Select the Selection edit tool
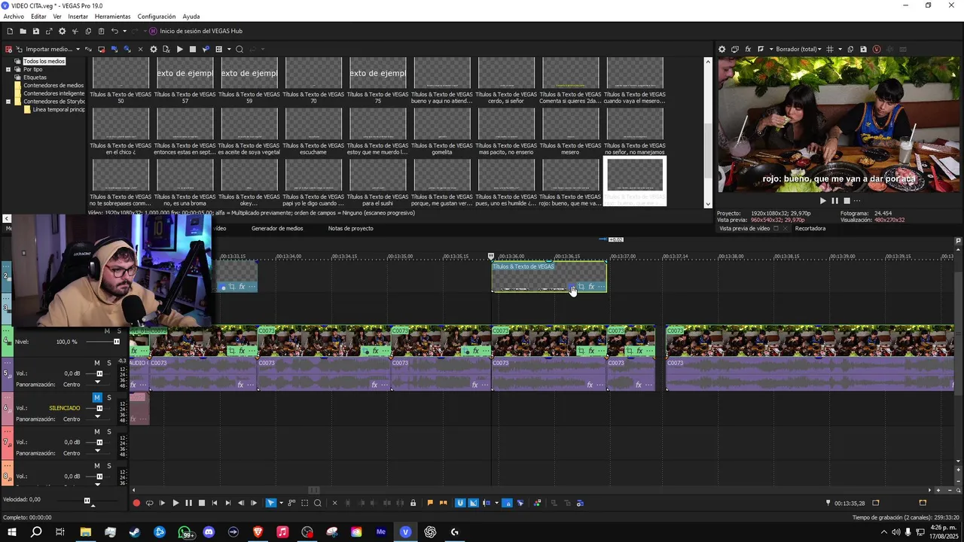 [x=304, y=503]
